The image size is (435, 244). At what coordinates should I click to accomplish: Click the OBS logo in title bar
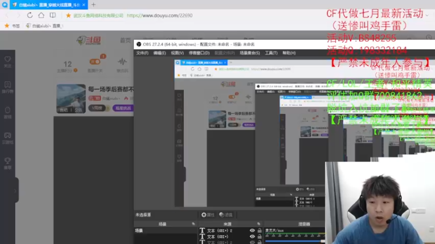click(x=139, y=44)
